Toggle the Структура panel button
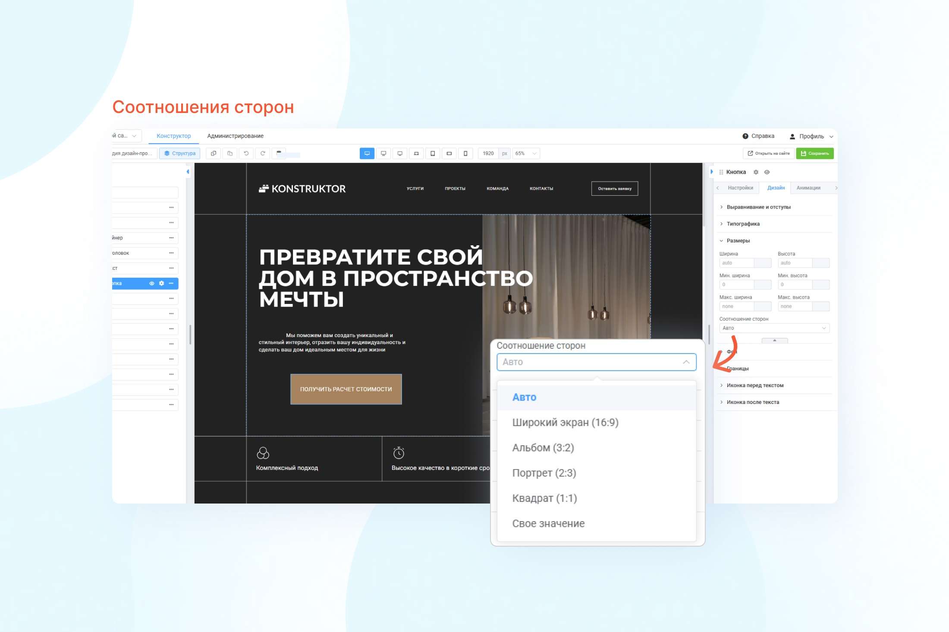 tap(180, 153)
